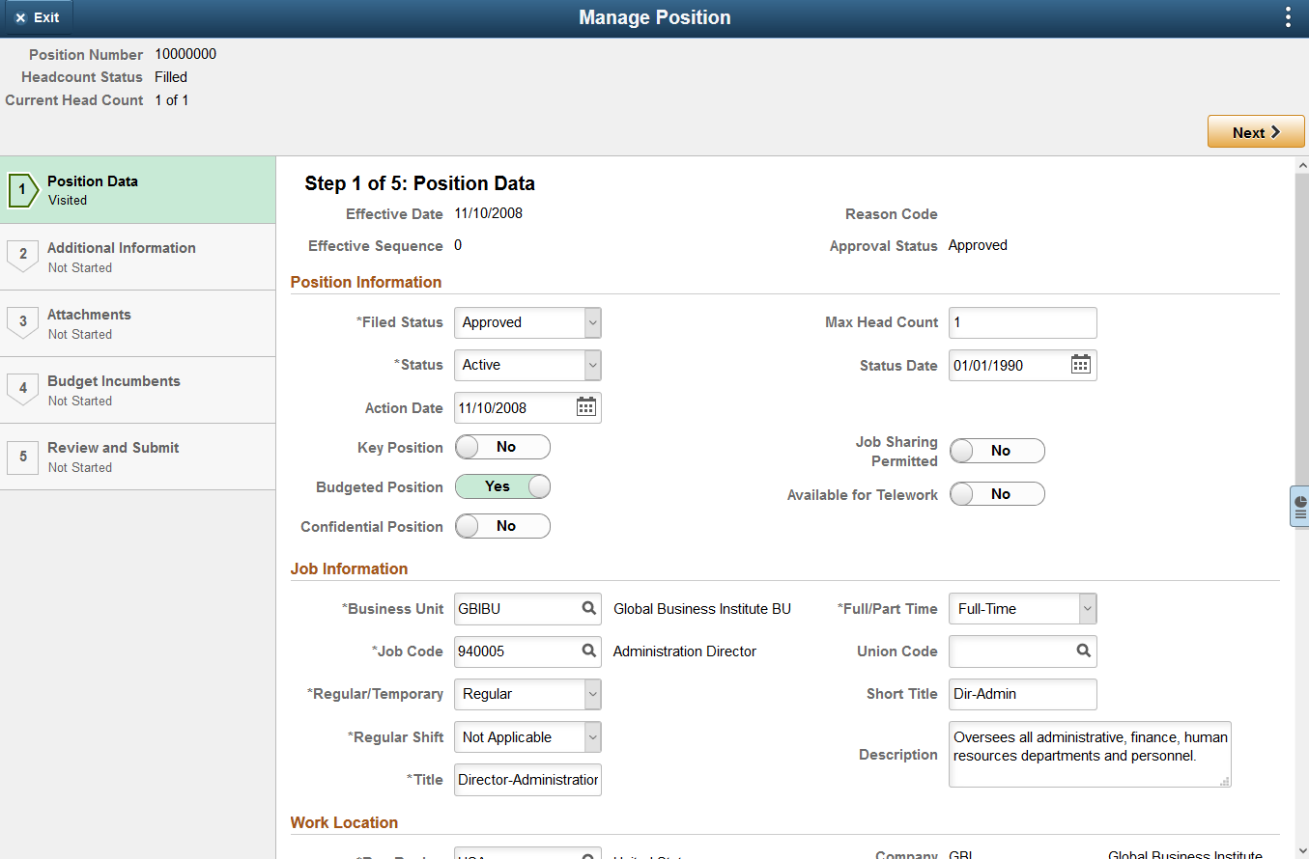Image resolution: width=1309 pixels, height=859 pixels.
Task: Enable Available for Telework switch
Action: coord(997,494)
